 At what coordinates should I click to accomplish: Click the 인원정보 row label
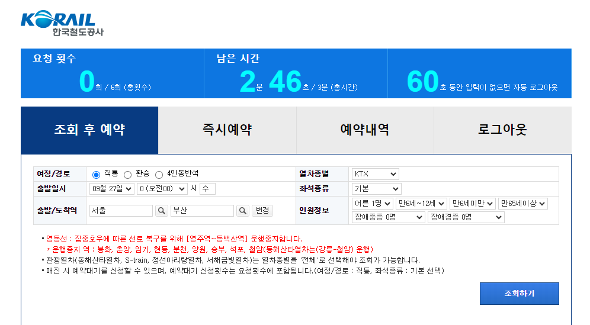click(314, 211)
